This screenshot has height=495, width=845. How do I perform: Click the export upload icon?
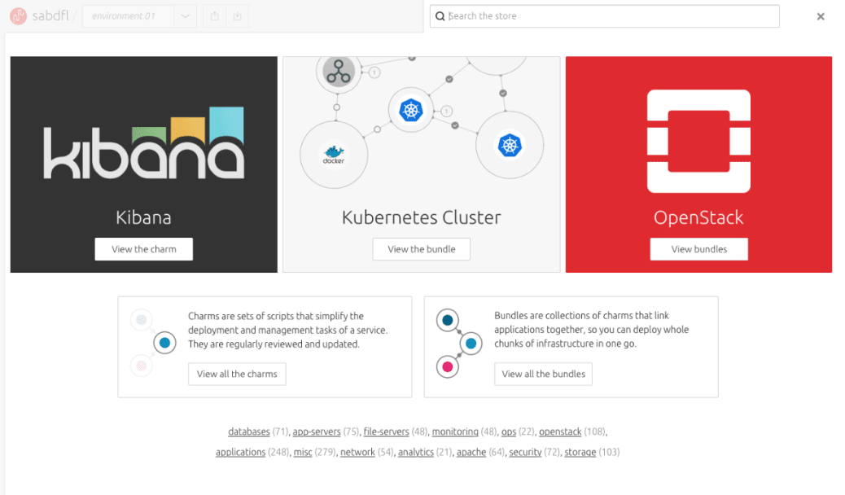[214, 16]
